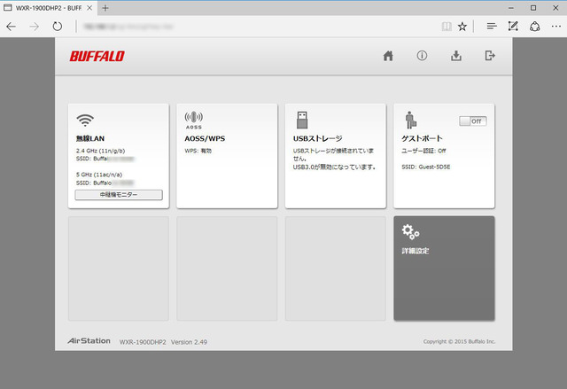The height and width of the screenshot is (389, 567).
Task: Open the firmware download icon
Action: [x=456, y=56]
